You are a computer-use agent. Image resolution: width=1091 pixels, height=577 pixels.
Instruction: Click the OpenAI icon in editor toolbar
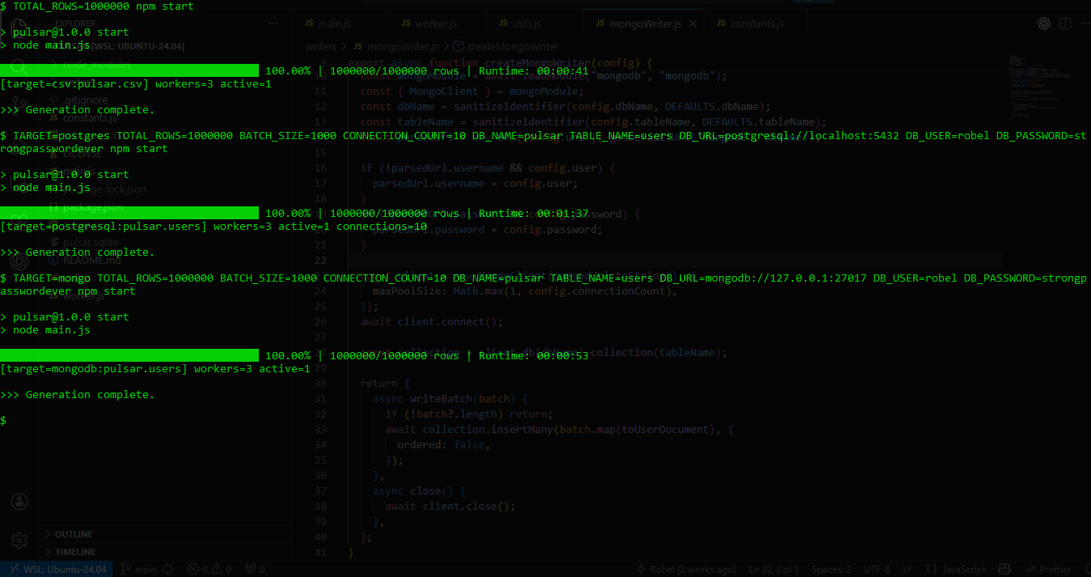[1044, 23]
